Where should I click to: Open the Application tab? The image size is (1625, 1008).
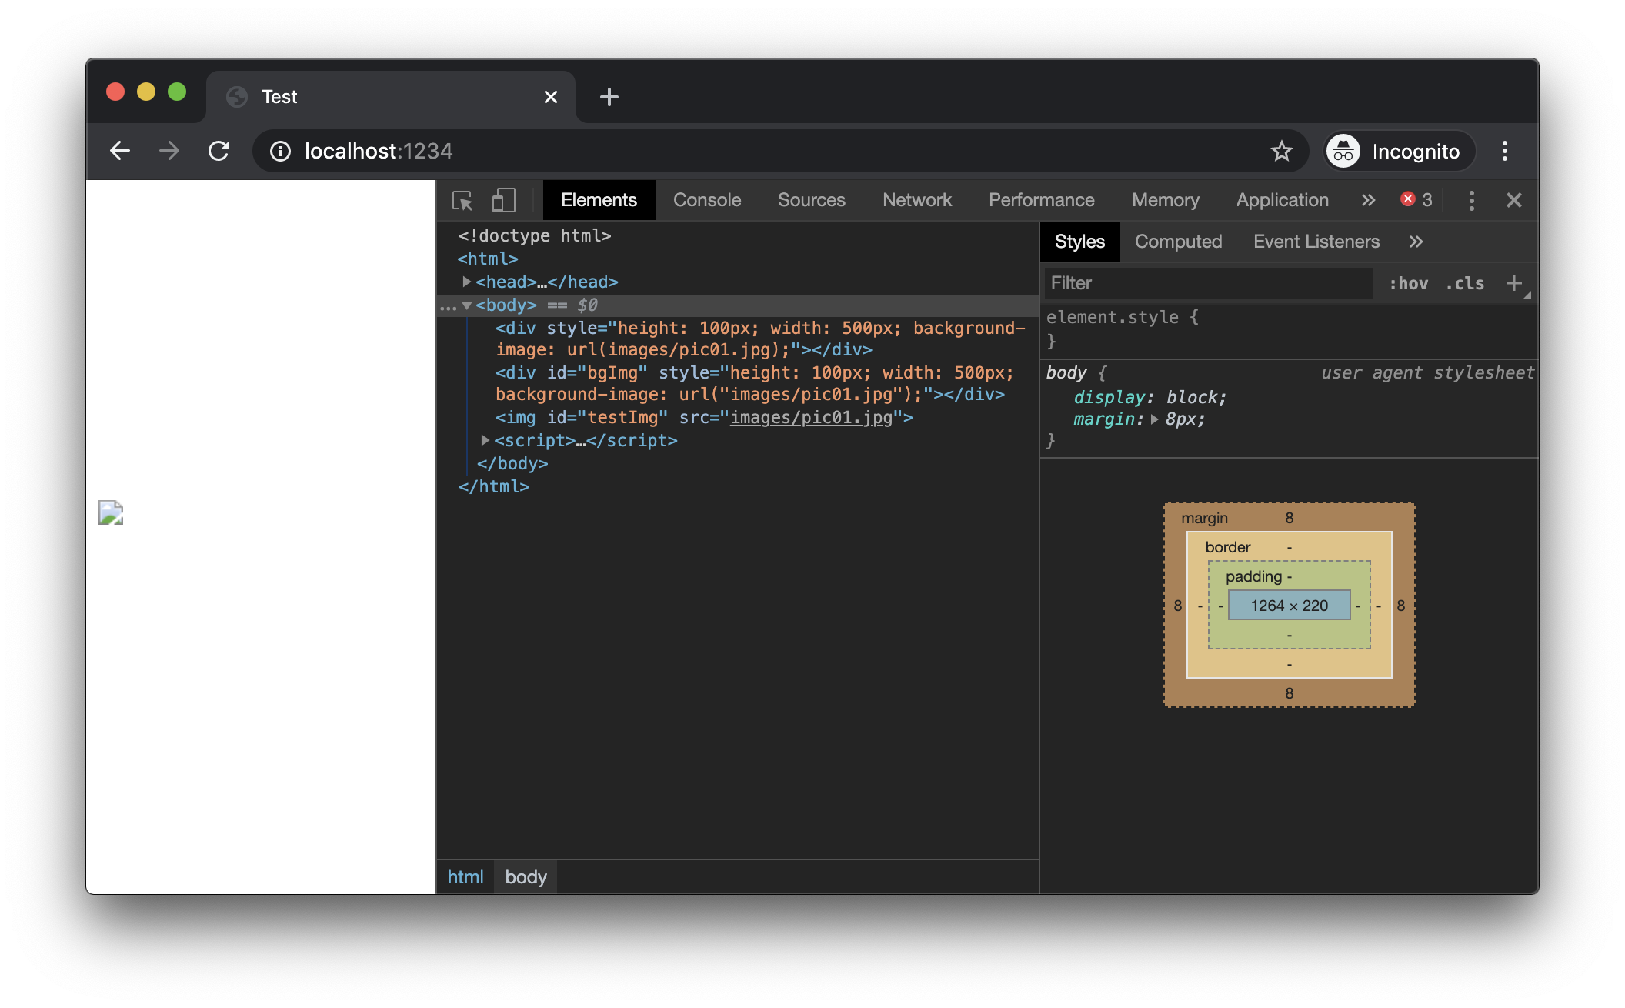(x=1282, y=200)
